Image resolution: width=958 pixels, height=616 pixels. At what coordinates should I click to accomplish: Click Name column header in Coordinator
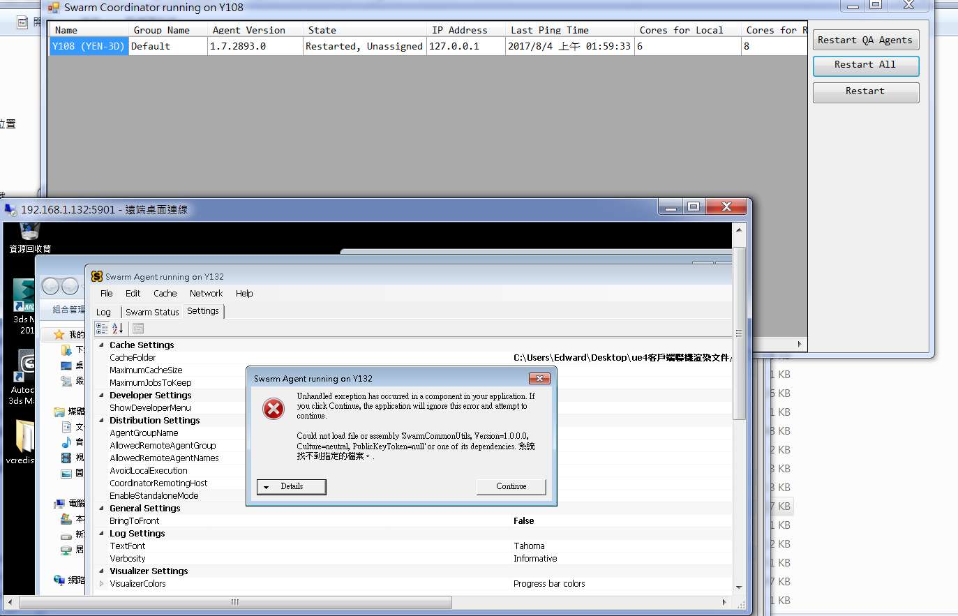pyautogui.click(x=89, y=30)
